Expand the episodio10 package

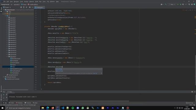tap(7, 34)
